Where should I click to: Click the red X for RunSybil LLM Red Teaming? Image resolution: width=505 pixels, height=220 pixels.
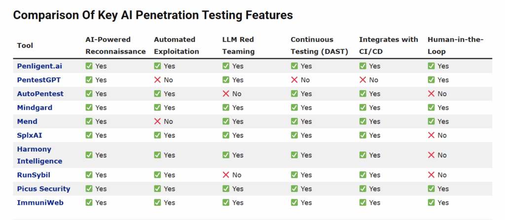(x=226, y=175)
